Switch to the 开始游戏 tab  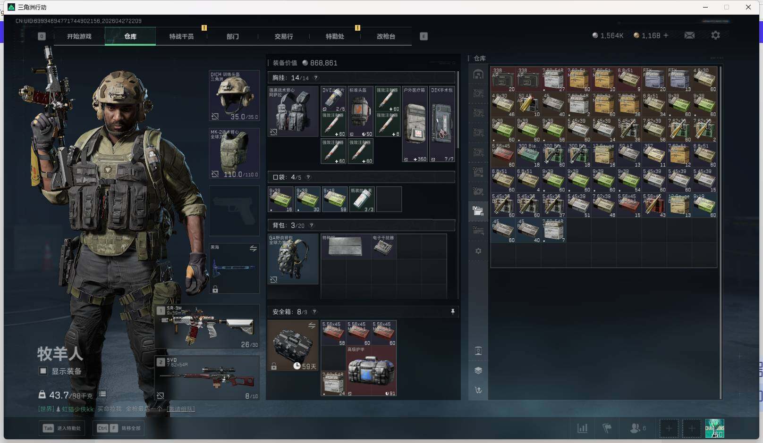tap(79, 36)
